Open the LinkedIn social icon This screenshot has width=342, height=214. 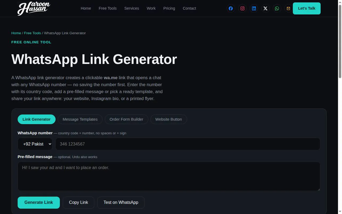click(254, 8)
